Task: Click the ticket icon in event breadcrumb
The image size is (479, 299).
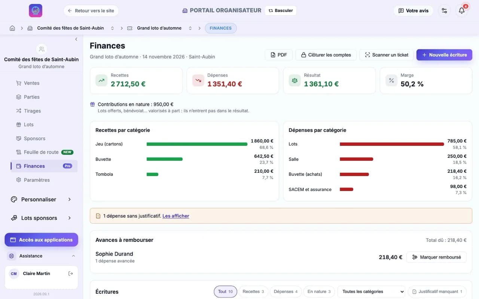Action: coord(130,28)
